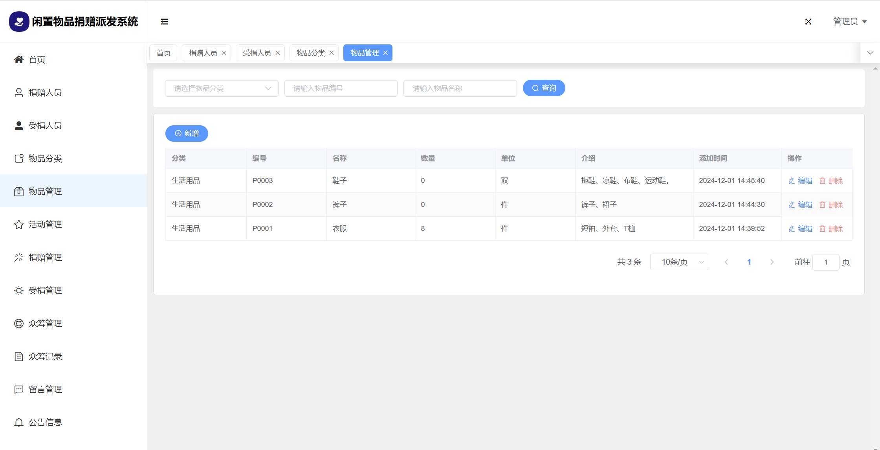Edit the 鞋子 P0003 row
This screenshot has height=450, width=880.
coord(800,181)
